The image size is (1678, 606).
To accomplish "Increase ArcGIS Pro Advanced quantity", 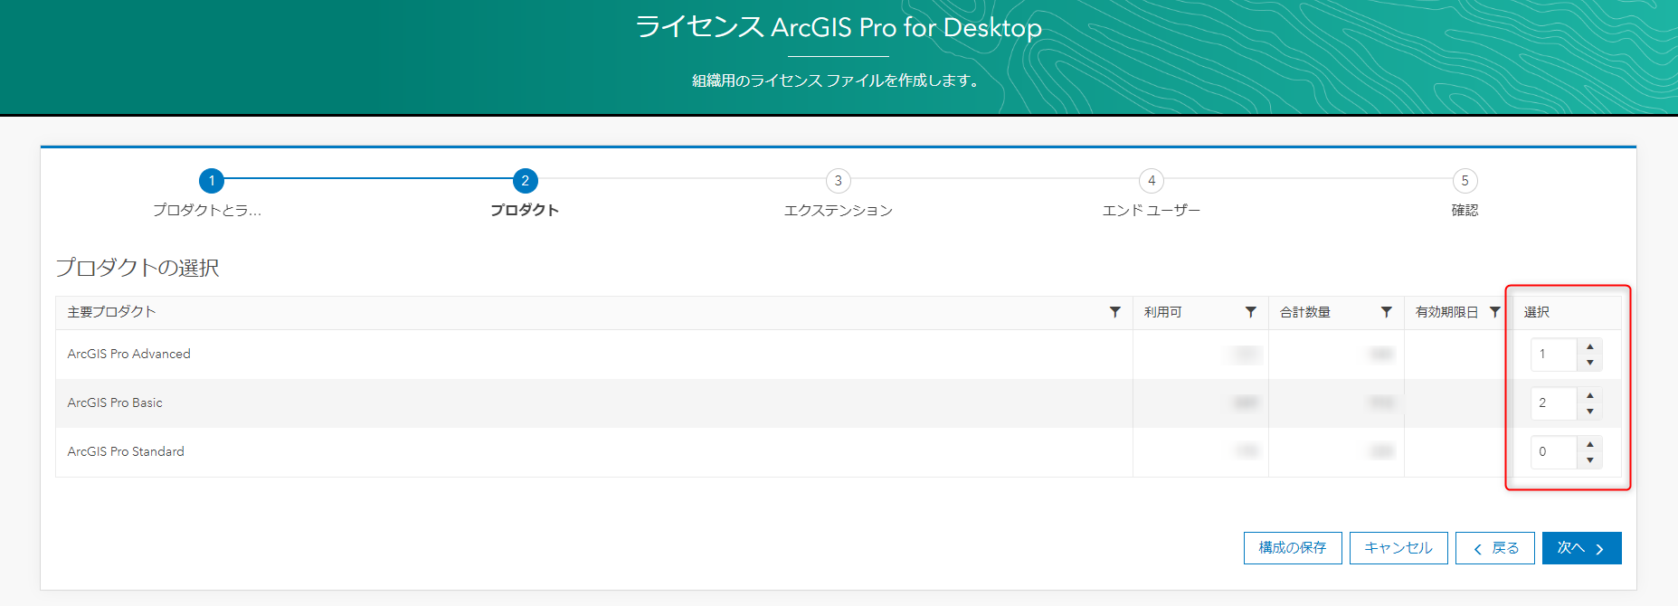I will (1590, 346).
